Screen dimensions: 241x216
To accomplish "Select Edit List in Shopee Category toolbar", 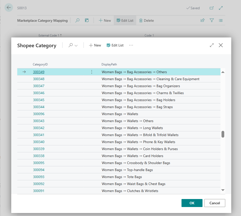I will [x=115, y=45].
